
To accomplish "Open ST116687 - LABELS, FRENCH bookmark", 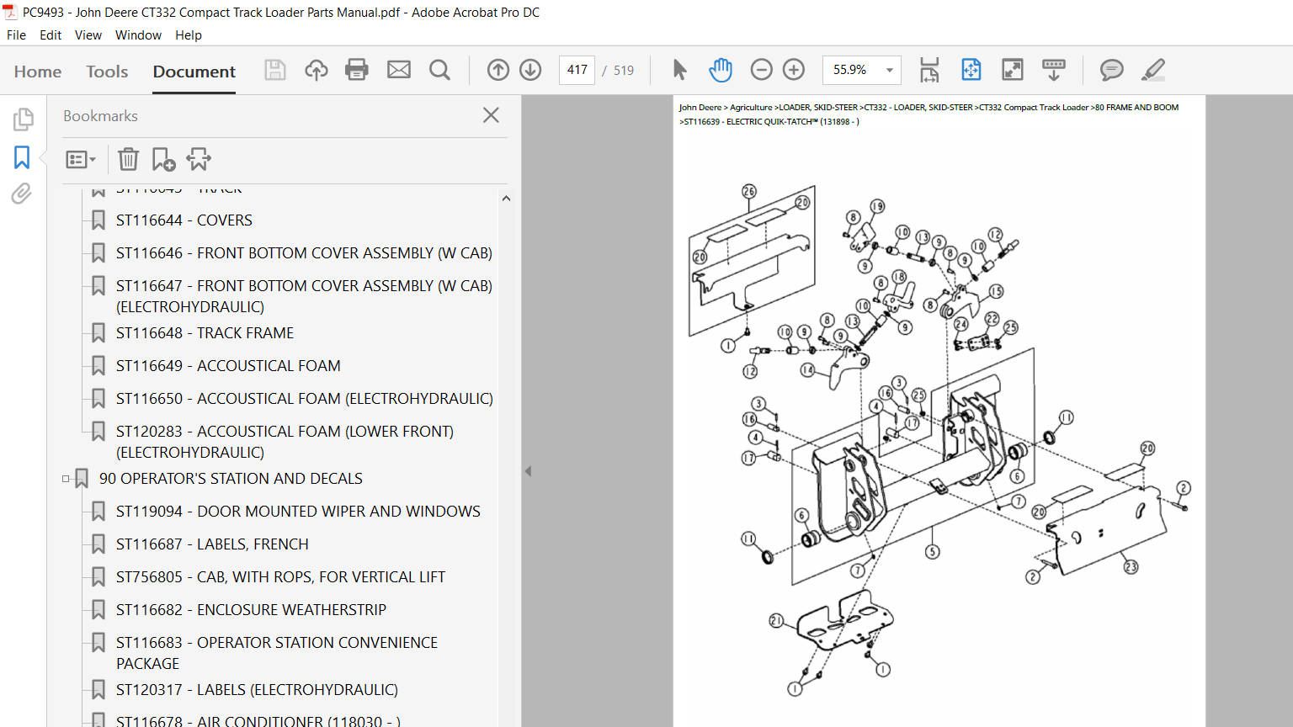I will pyautogui.click(x=212, y=544).
